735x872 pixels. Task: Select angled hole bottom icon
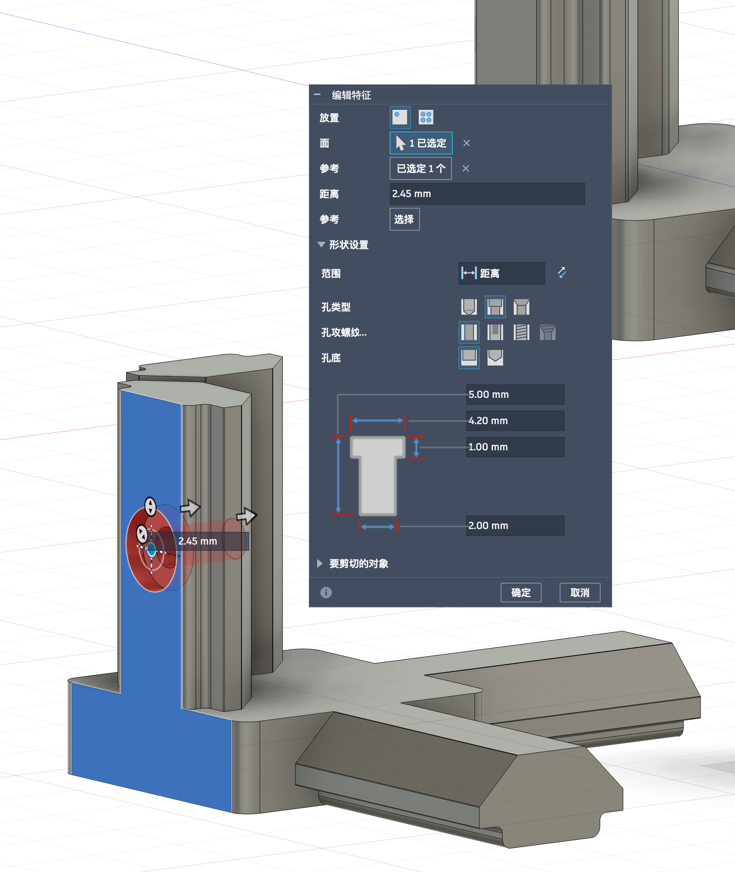[495, 358]
